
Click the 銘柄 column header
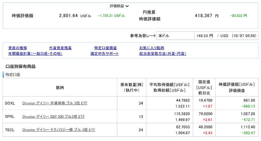coord(60,88)
